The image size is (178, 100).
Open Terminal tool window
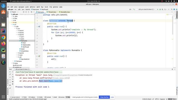pyautogui.click(x=48, y=97)
